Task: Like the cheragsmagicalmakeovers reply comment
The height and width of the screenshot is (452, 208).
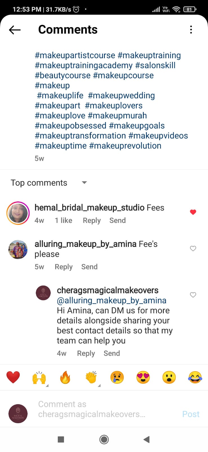Action: [x=193, y=295]
